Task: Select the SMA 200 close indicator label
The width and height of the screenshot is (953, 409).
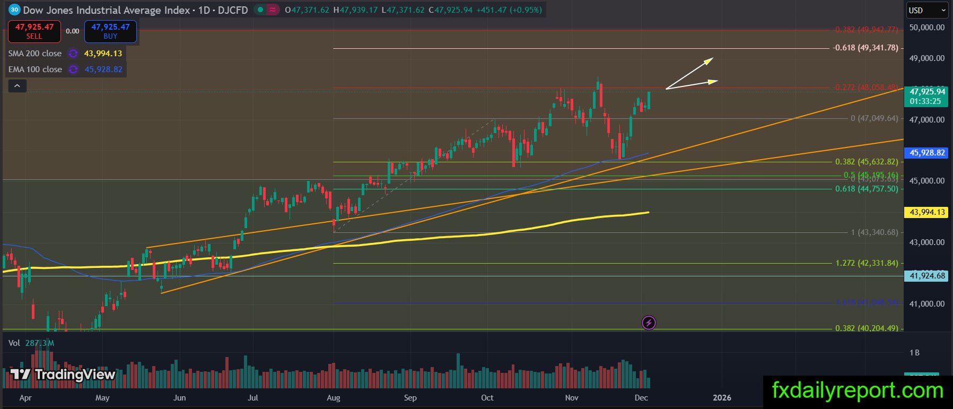Action: click(x=35, y=54)
